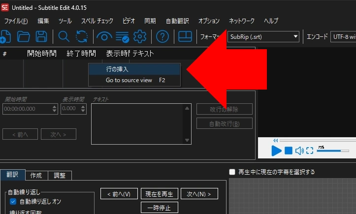The height and width of the screenshot is (214, 356).
Task: Click text box scrollbar down arrow
Action: click(x=187, y=140)
